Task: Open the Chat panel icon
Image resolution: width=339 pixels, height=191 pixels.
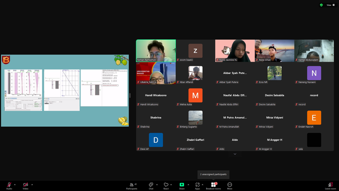Action: [151, 185]
